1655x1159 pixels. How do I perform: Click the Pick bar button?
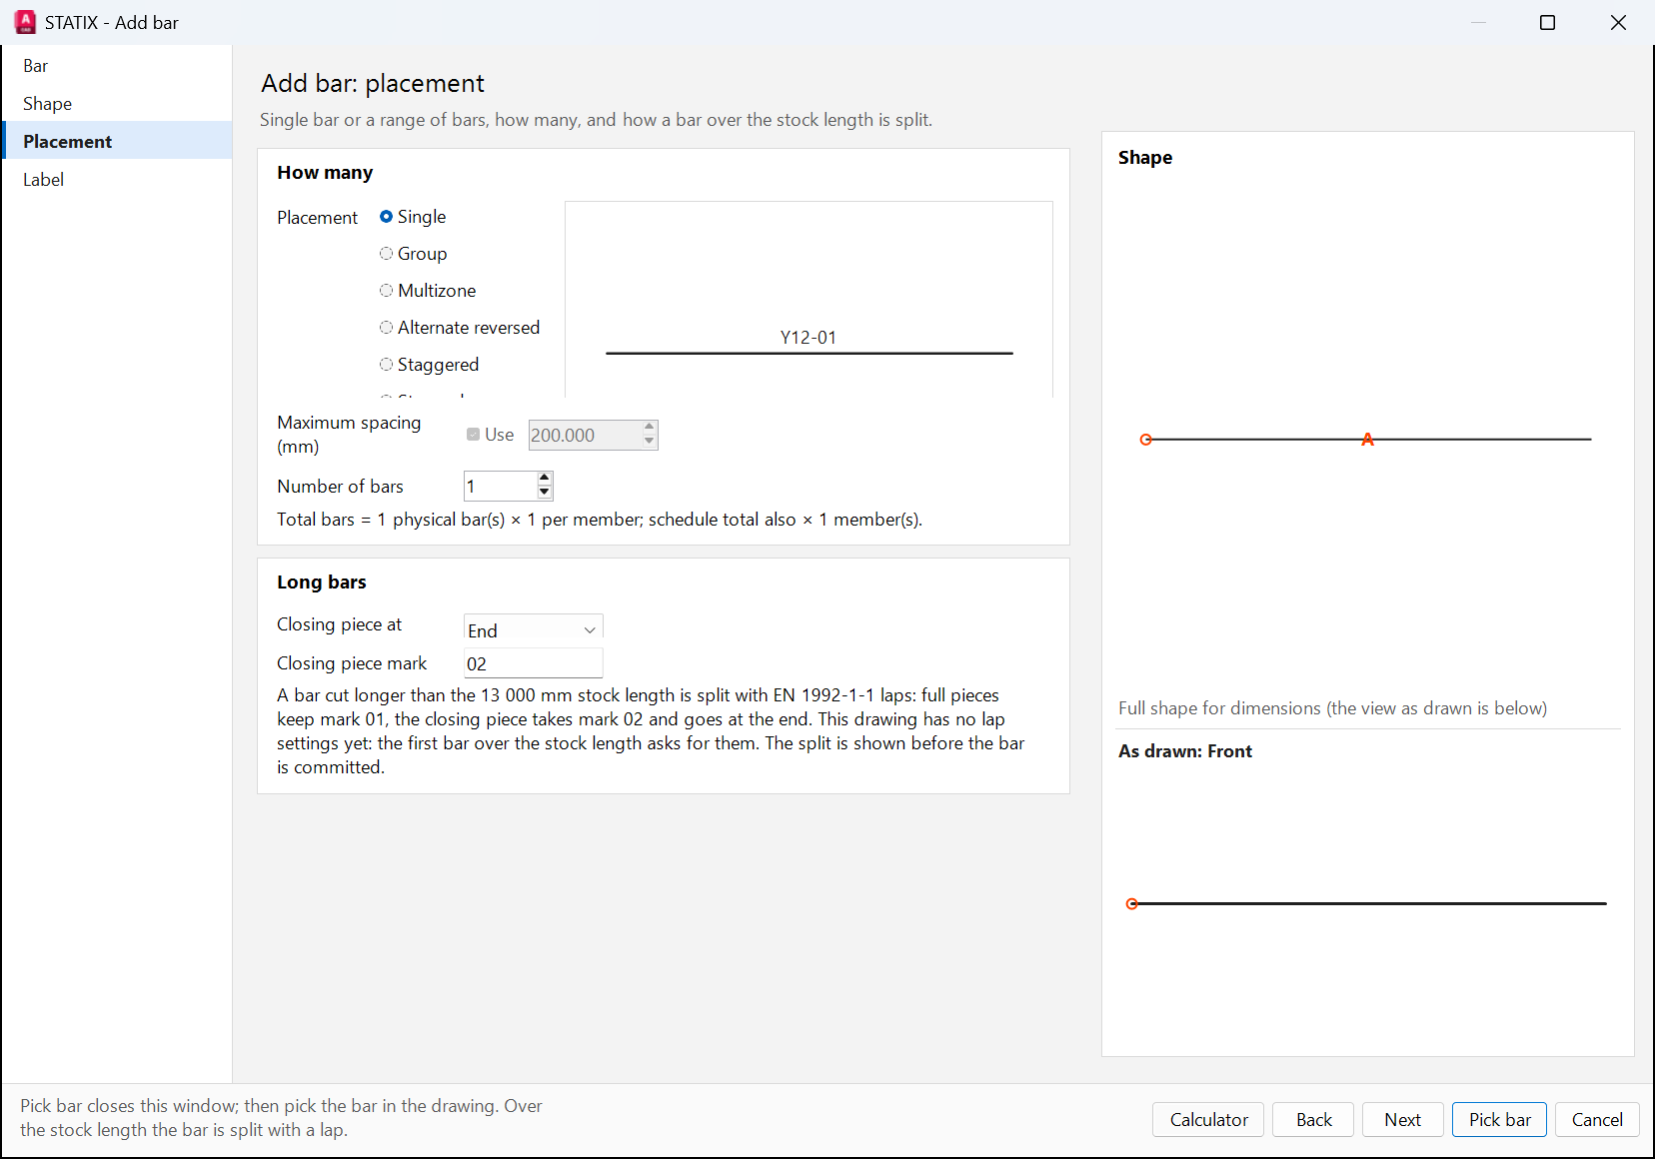(x=1499, y=1120)
